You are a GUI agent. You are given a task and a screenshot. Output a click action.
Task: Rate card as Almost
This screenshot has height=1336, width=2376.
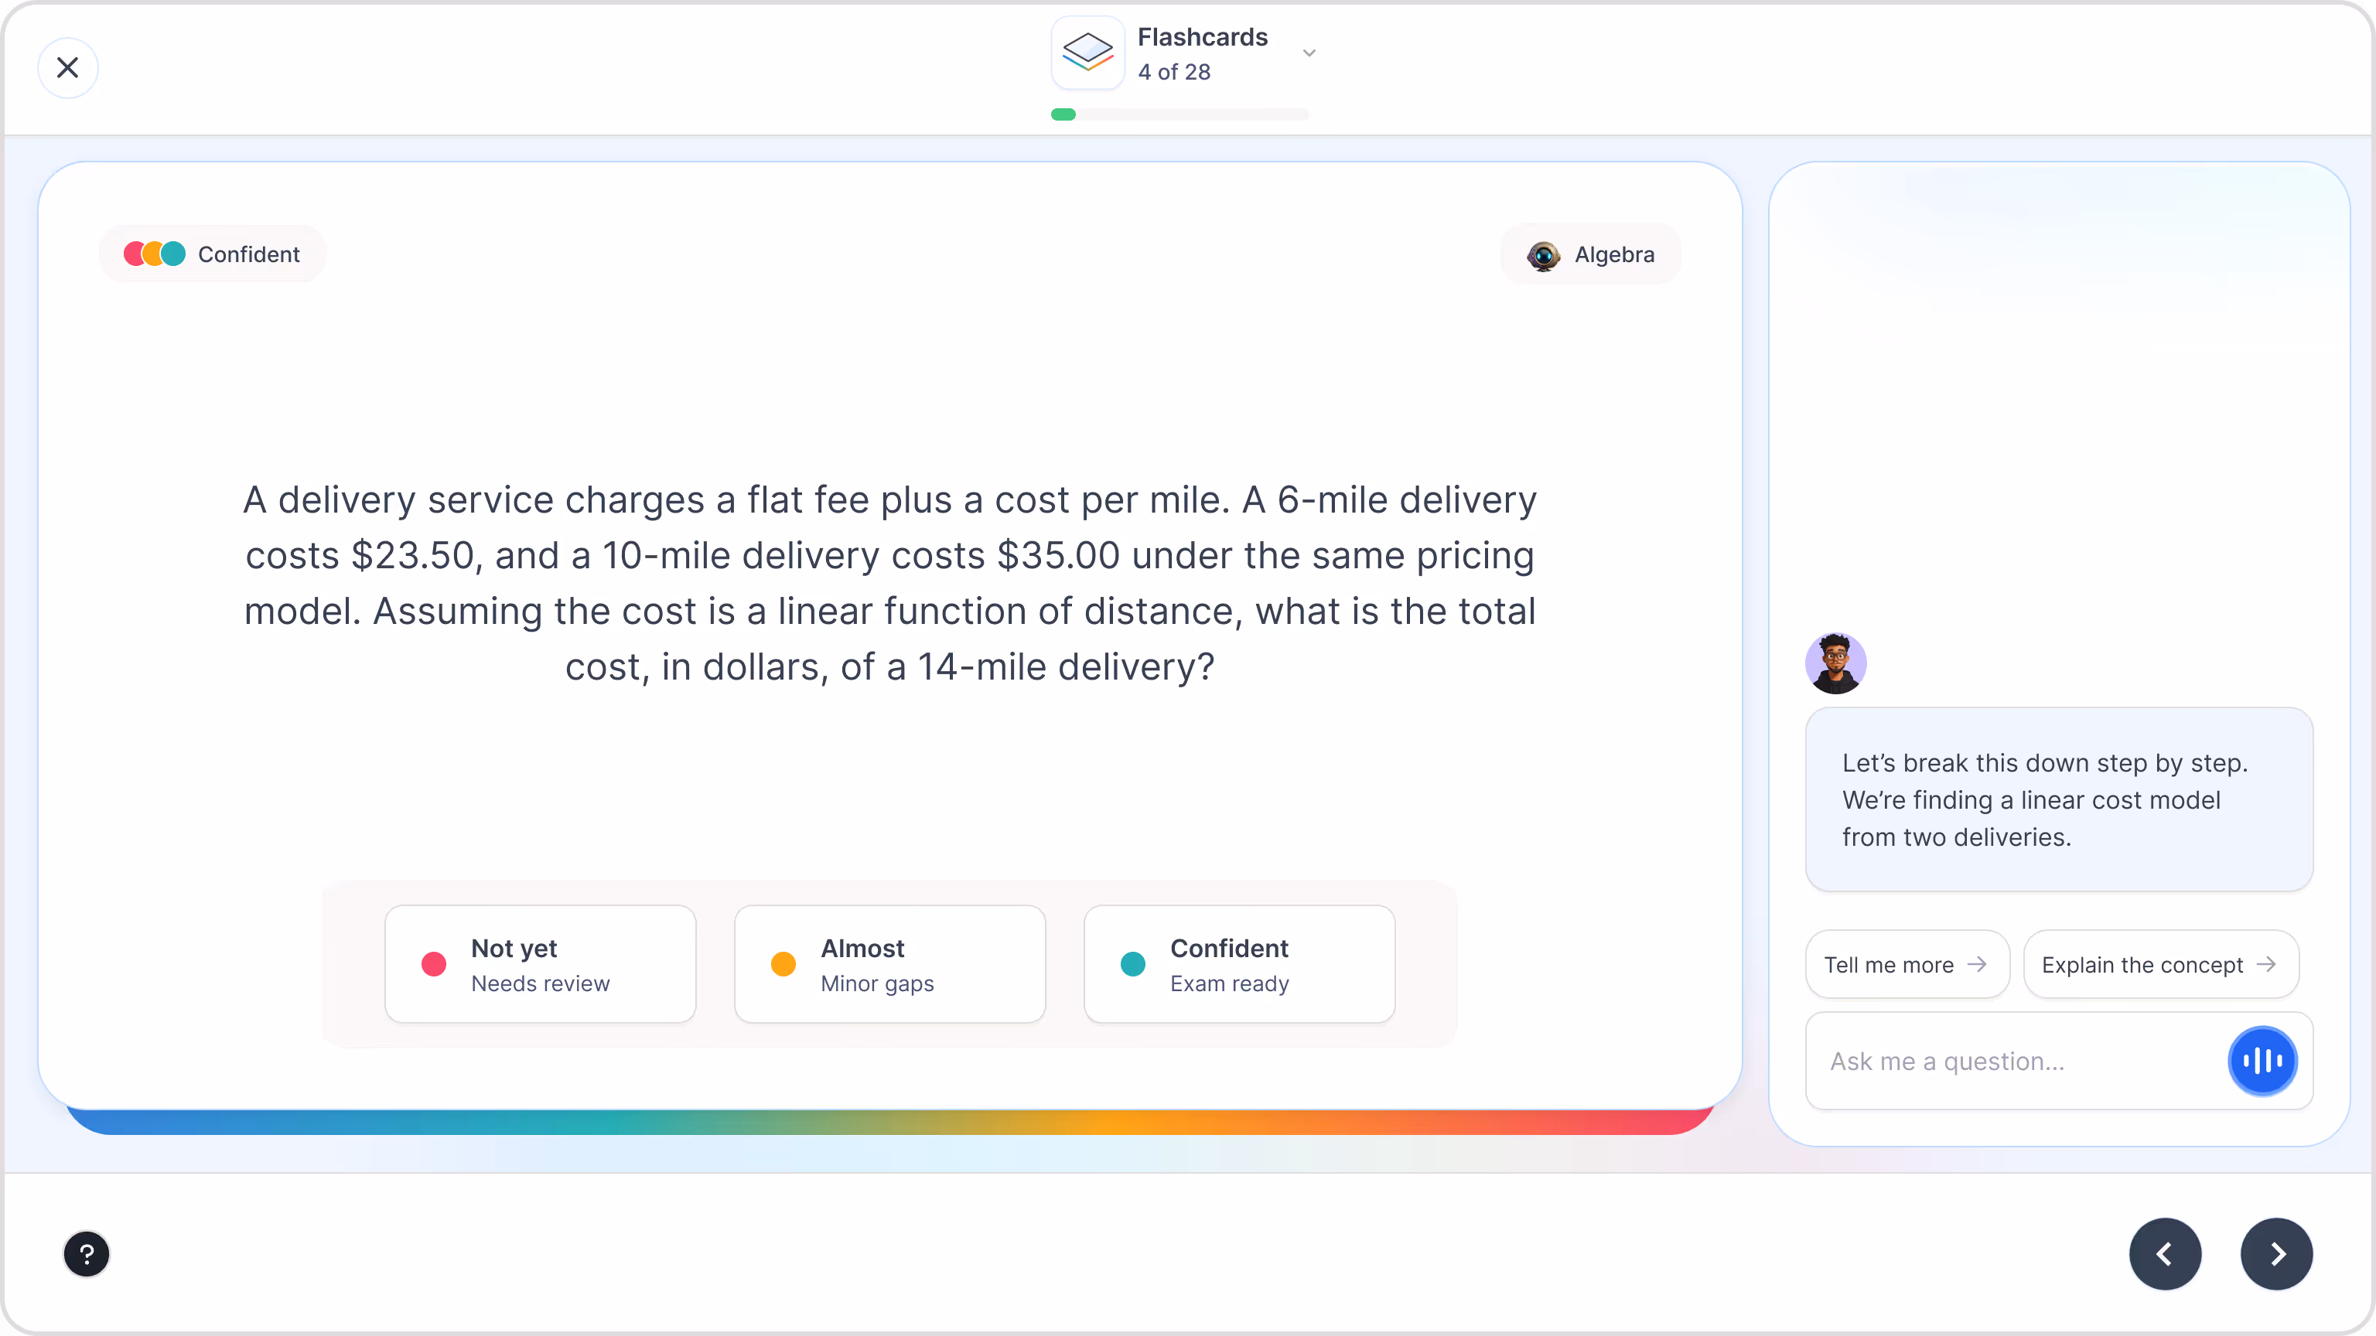(x=889, y=963)
